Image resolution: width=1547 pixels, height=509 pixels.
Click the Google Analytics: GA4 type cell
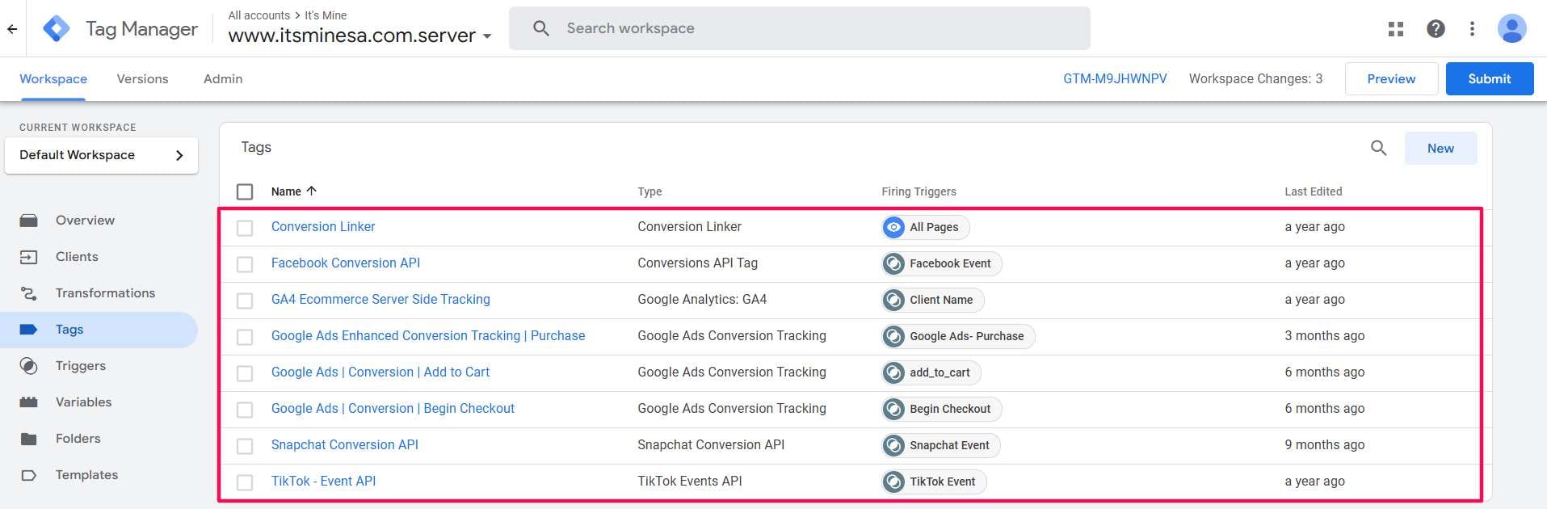(x=702, y=300)
